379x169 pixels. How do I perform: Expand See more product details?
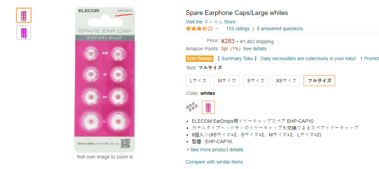217,150
